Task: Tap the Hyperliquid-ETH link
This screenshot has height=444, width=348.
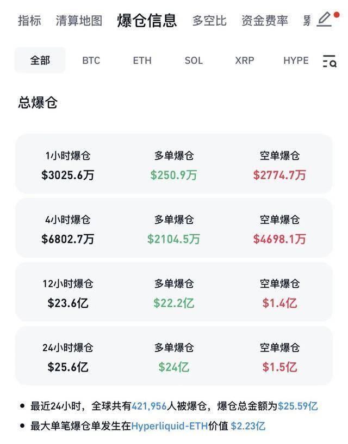Action: (170, 426)
